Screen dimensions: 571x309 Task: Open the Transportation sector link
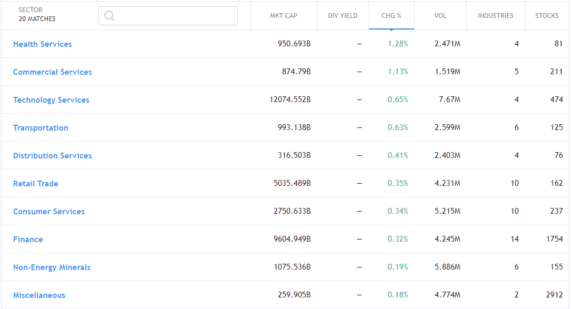41,128
